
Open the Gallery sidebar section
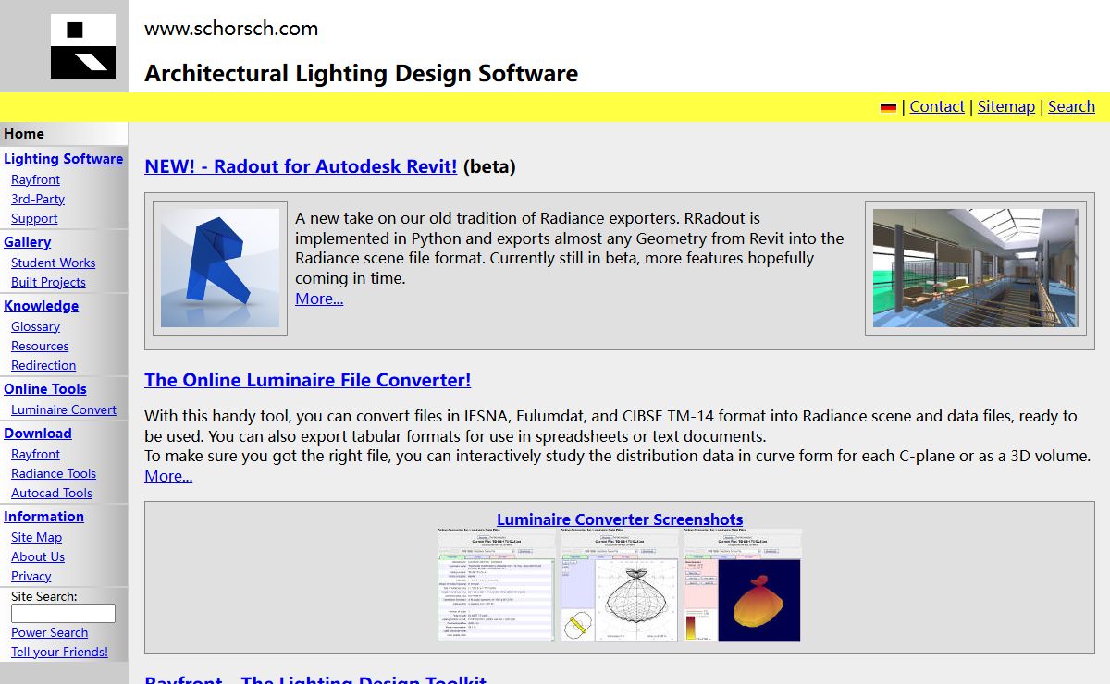pos(27,242)
